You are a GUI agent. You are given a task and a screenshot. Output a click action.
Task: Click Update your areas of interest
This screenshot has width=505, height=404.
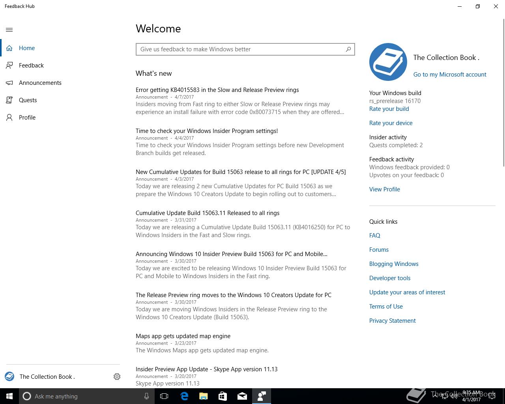pyautogui.click(x=407, y=292)
